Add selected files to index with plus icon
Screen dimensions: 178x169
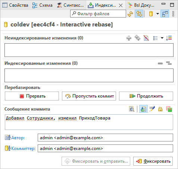(x=129, y=38)
